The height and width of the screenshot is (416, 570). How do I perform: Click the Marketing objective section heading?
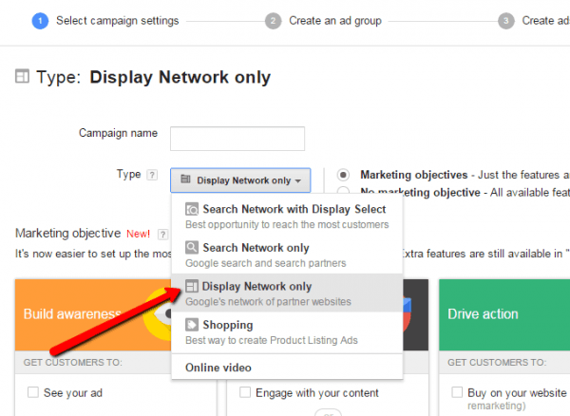[68, 233]
